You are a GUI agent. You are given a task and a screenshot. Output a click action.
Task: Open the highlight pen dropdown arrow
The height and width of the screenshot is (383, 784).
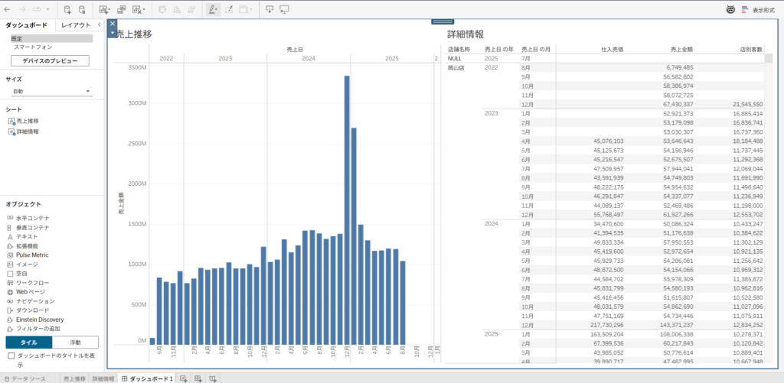point(217,9)
